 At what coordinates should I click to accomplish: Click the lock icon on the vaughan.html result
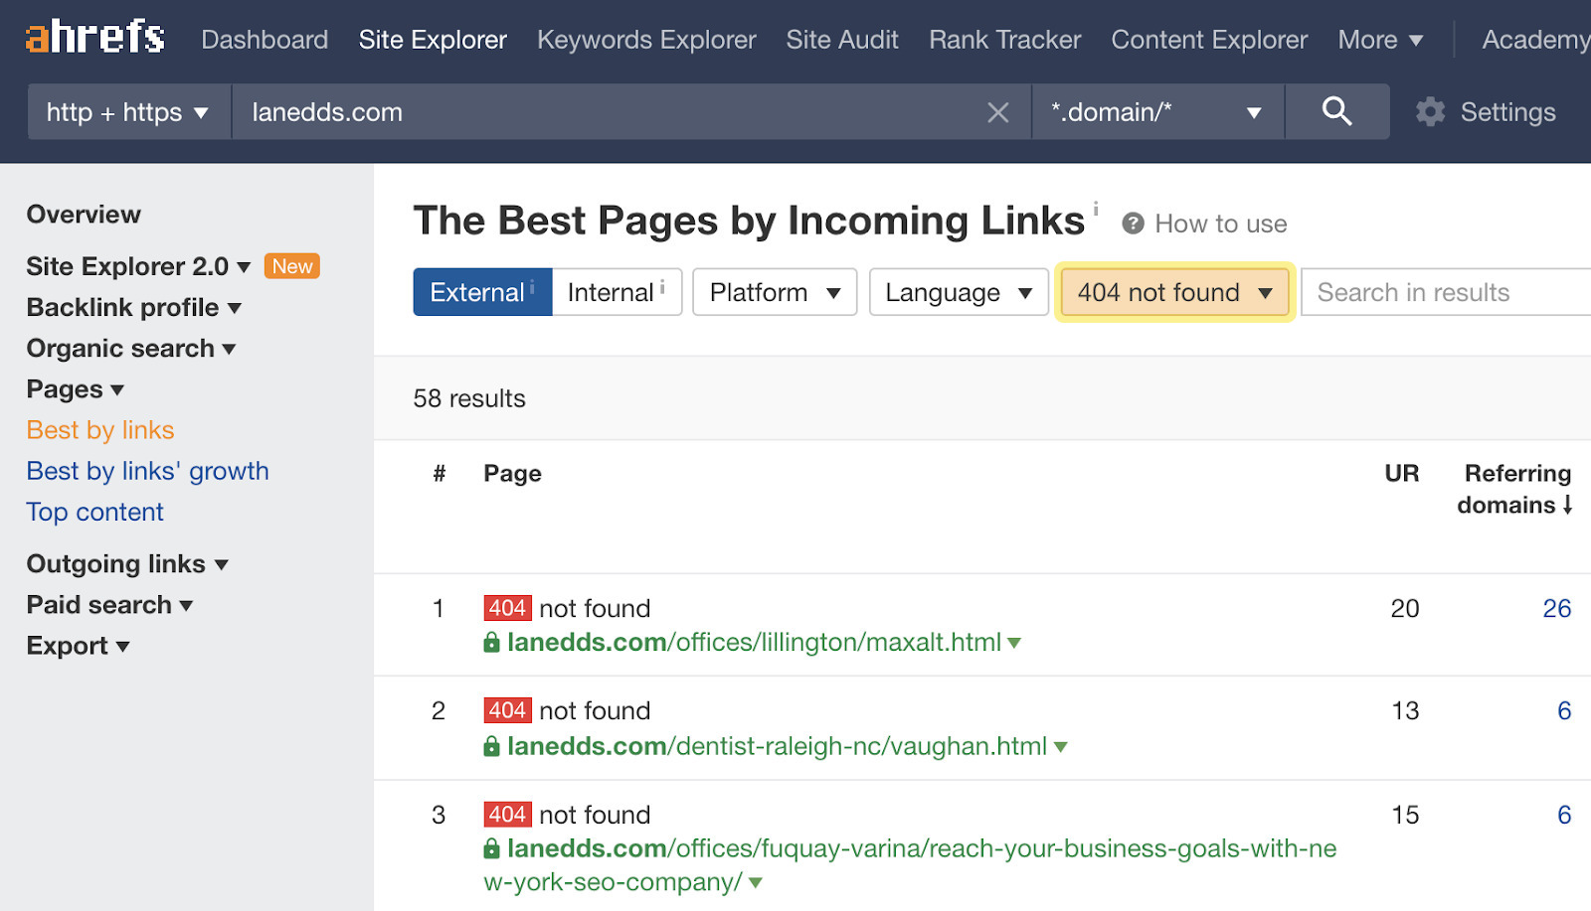[x=491, y=746]
